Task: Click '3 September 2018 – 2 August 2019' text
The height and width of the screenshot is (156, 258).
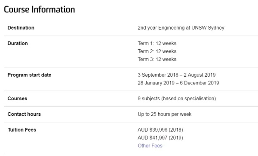Action: [x=177, y=75]
